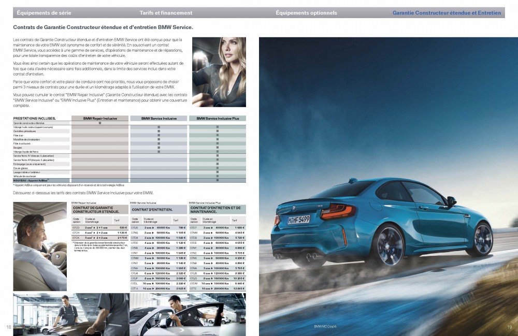Screen dimensions: 518x336
Task: Click the CONTRAT D'ENTRETIEN. heading
Action: point(159,210)
